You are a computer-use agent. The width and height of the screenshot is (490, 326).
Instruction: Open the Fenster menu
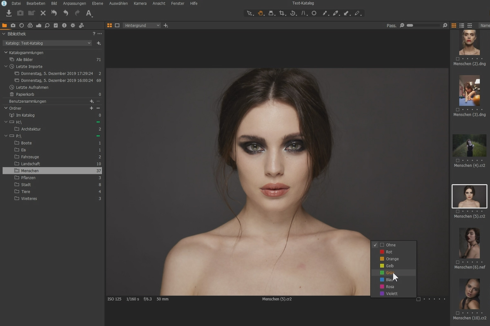178,3
